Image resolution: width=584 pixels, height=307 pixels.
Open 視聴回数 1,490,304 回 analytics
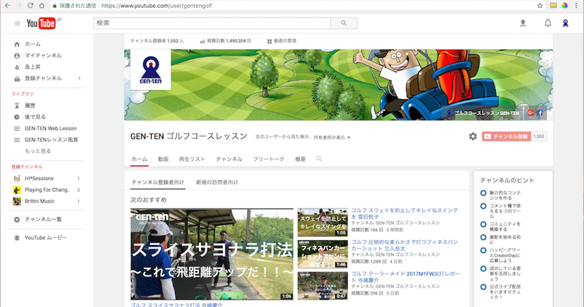(225, 41)
